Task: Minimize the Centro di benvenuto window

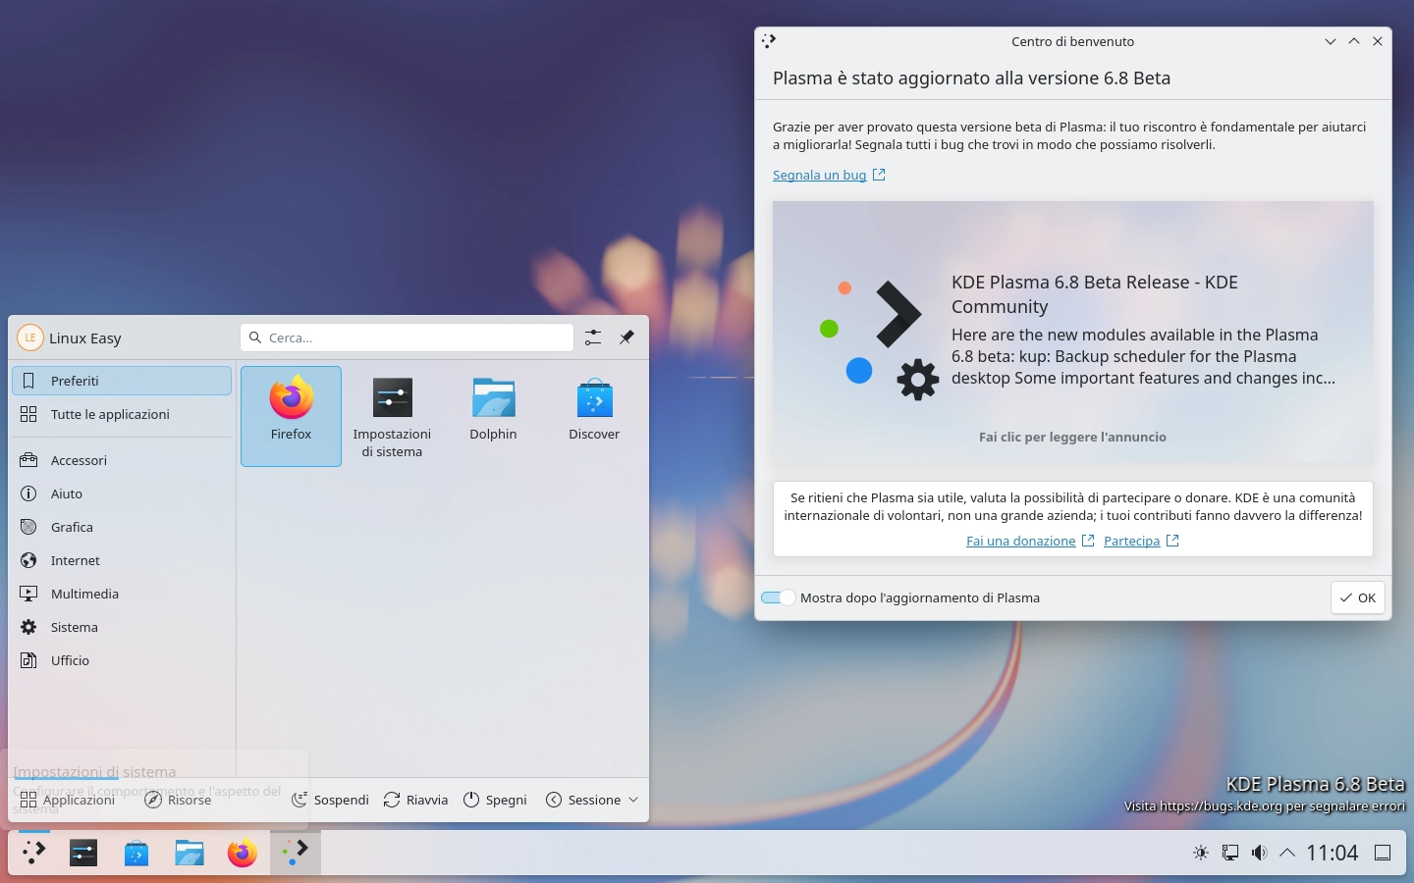Action: click(1331, 41)
